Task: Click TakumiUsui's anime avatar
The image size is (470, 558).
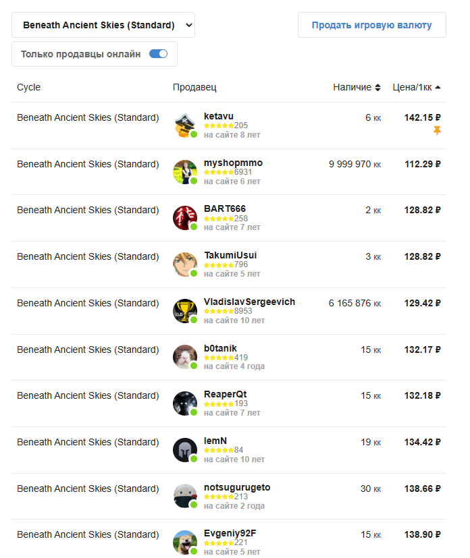Action: 185,264
